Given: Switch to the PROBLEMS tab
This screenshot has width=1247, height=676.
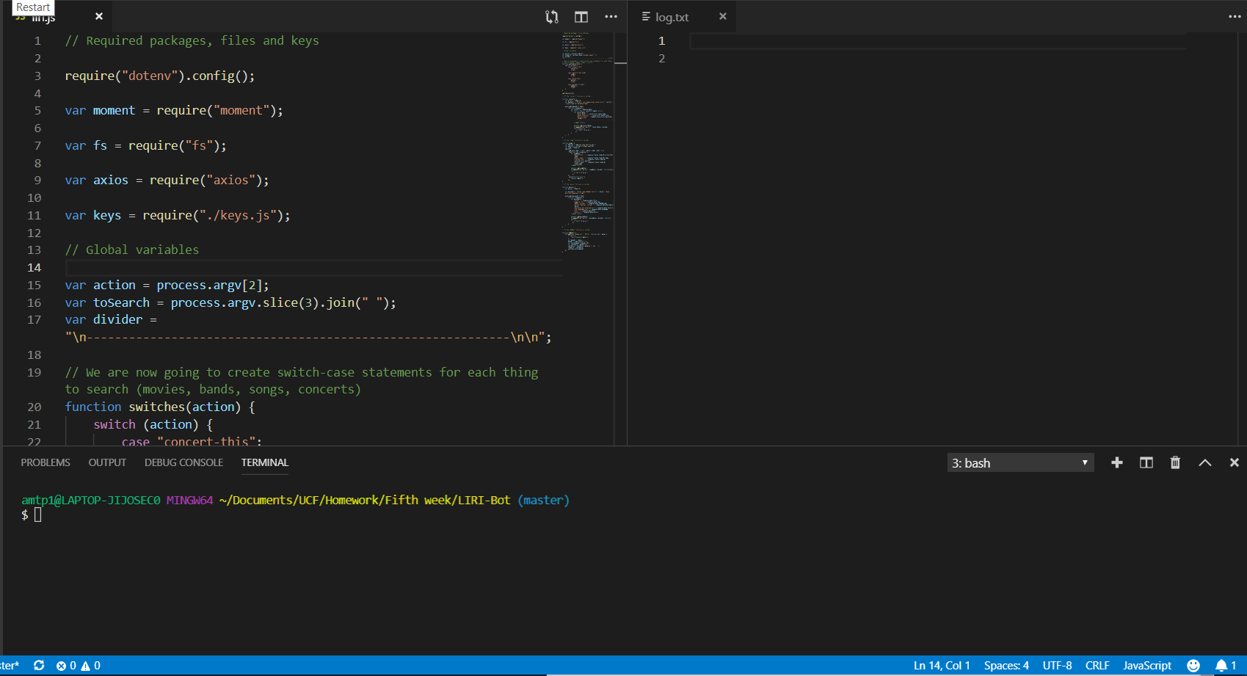Looking at the screenshot, I should pos(46,462).
